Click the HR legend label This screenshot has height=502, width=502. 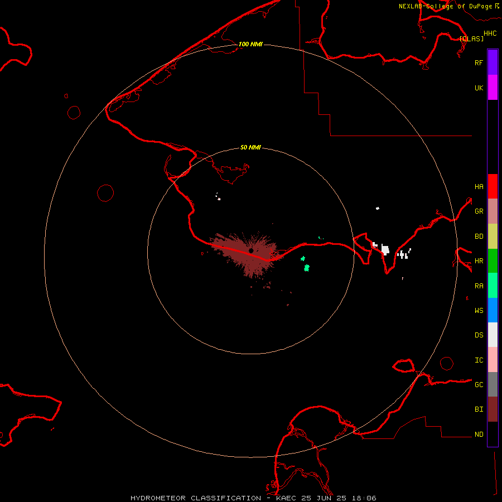click(x=479, y=261)
